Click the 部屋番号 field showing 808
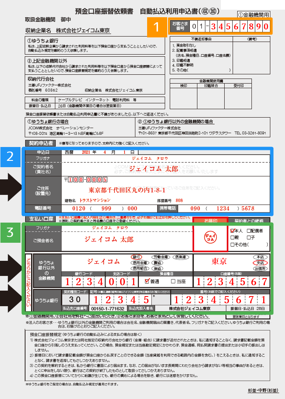 tap(179, 200)
